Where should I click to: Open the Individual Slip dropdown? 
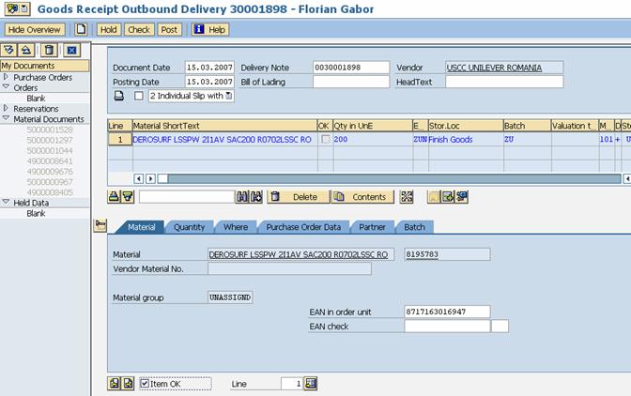pos(228,96)
